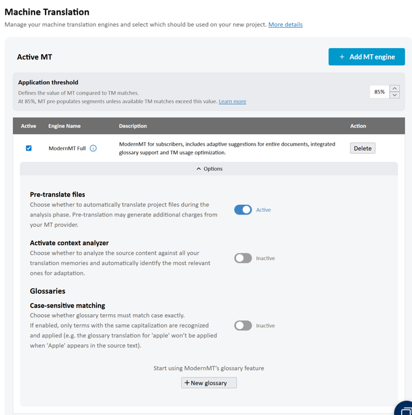This screenshot has width=412, height=415.
Task: Click the Description column header
Action: pyautogui.click(x=133, y=126)
